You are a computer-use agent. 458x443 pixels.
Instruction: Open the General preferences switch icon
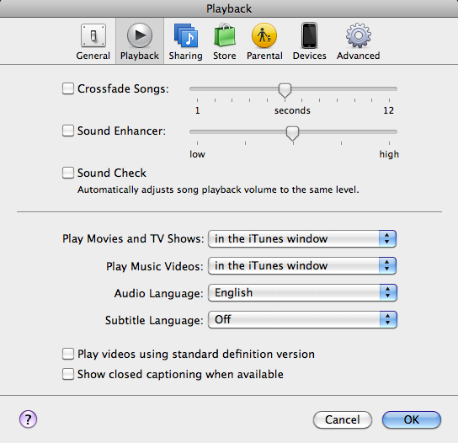93,35
